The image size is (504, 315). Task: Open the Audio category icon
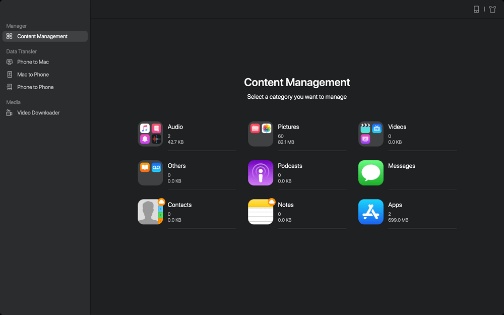tap(150, 134)
